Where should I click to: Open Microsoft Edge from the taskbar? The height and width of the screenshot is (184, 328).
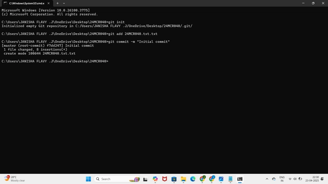[x=193, y=179]
